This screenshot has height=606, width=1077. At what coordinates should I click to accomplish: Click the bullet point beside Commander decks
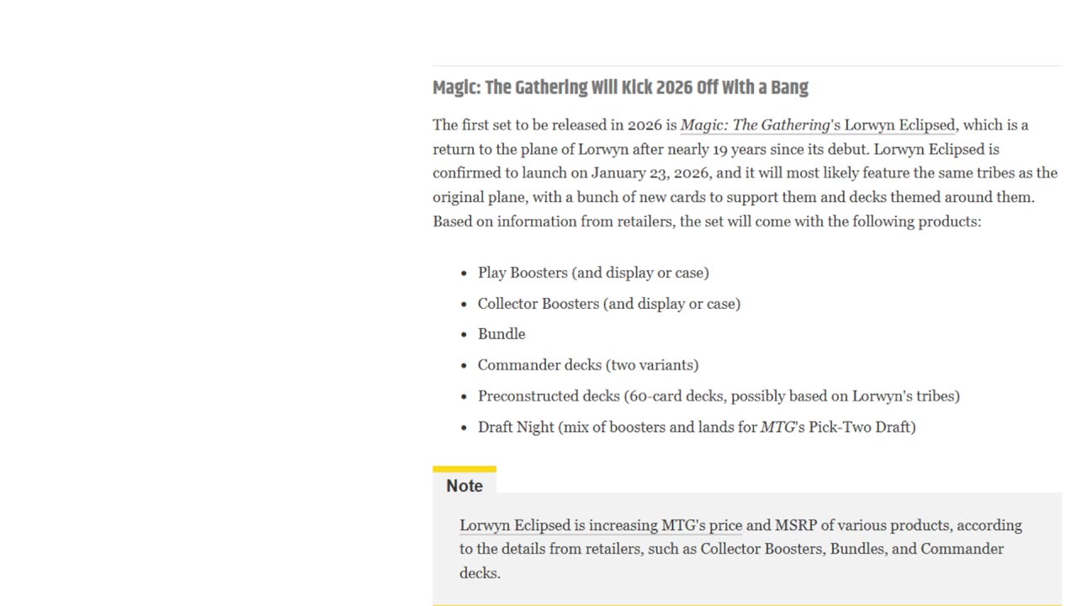(464, 366)
